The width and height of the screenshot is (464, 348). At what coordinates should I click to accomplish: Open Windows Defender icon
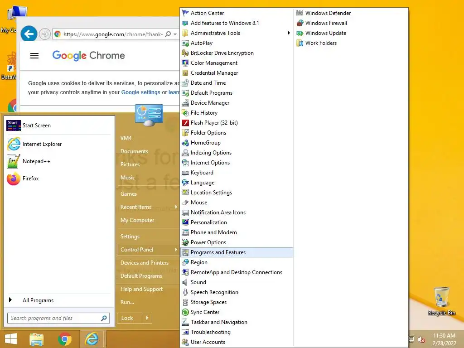[300, 13]
